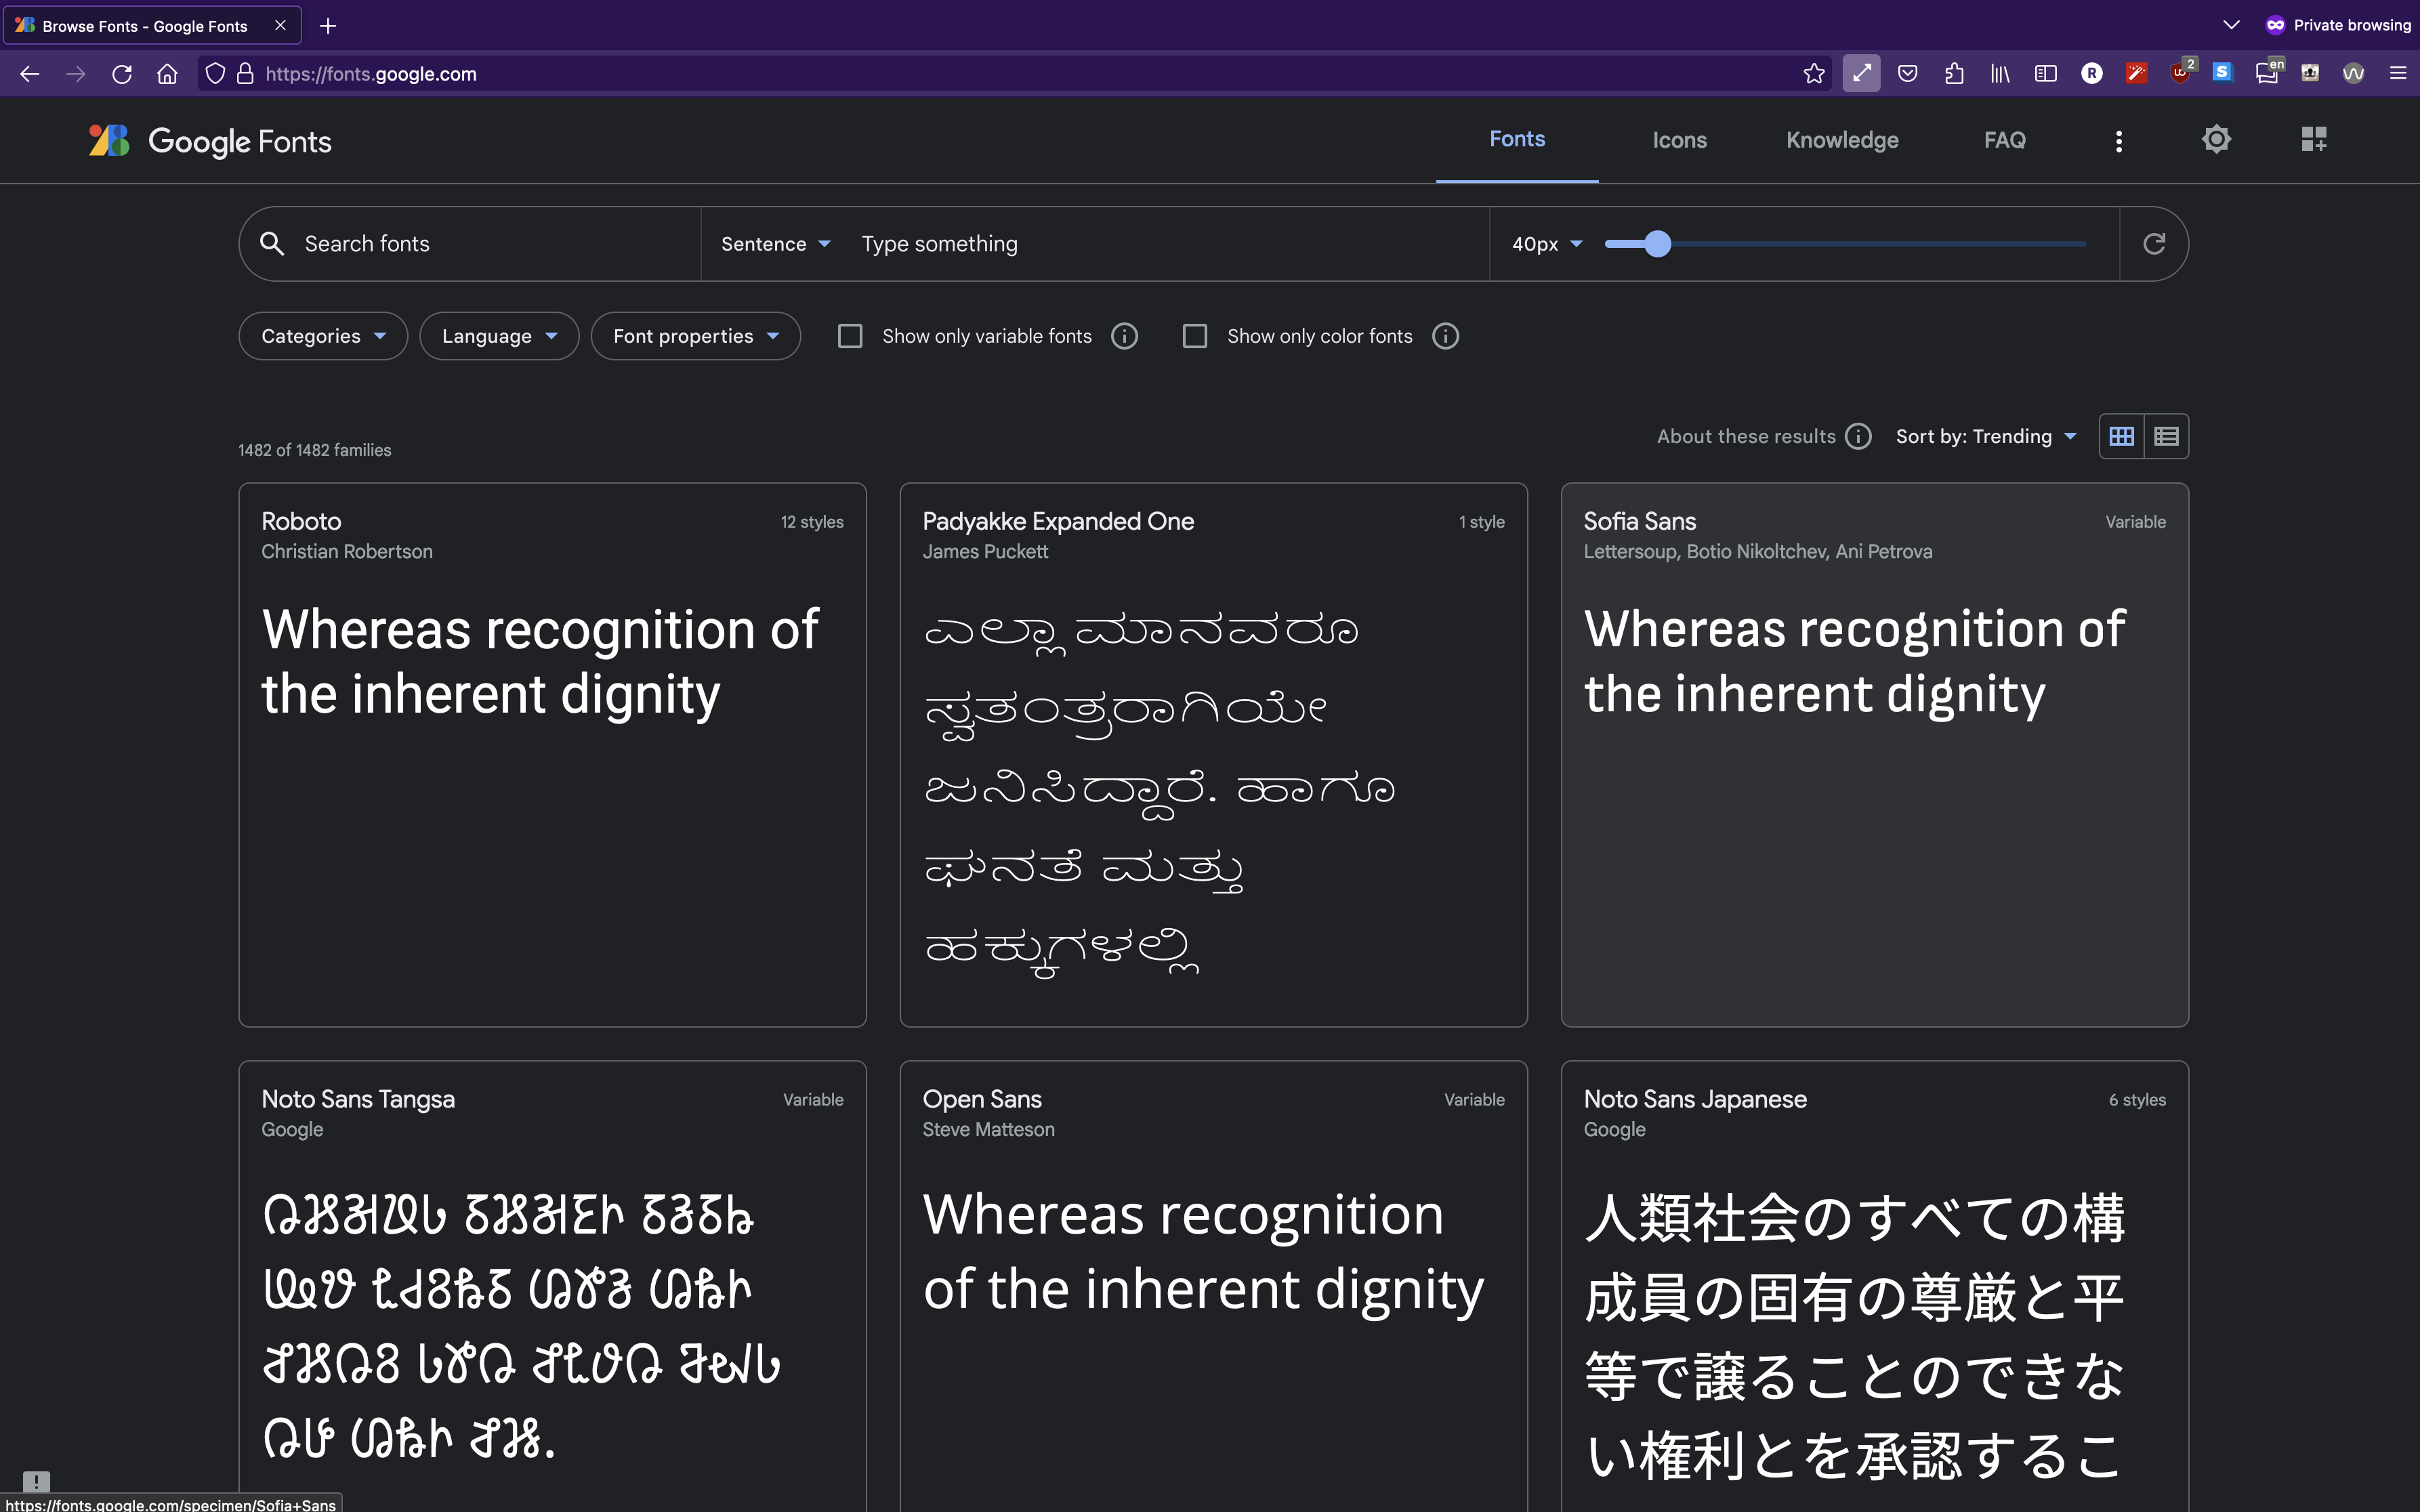
Task: Go to the browser home page
Action: point(167,74)
